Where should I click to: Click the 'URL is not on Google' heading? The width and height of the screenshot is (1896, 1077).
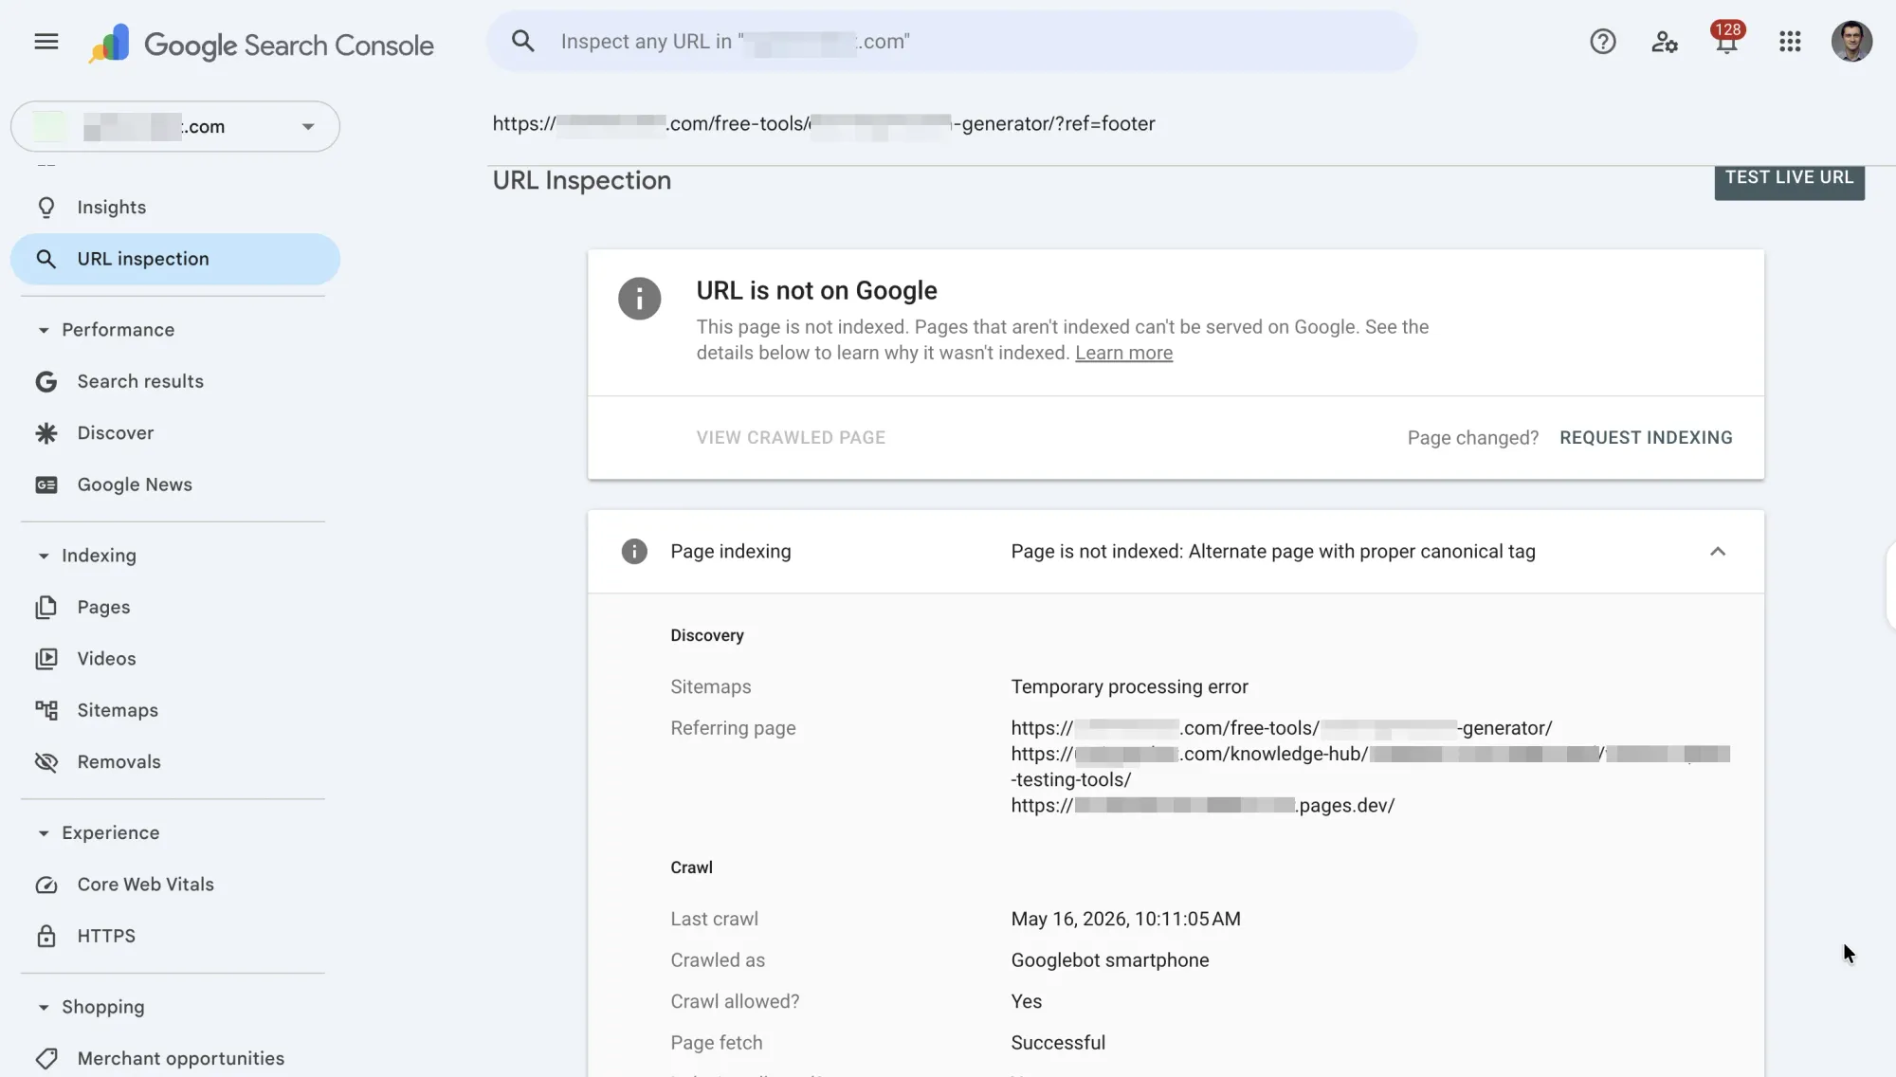[x=816, y=291]
